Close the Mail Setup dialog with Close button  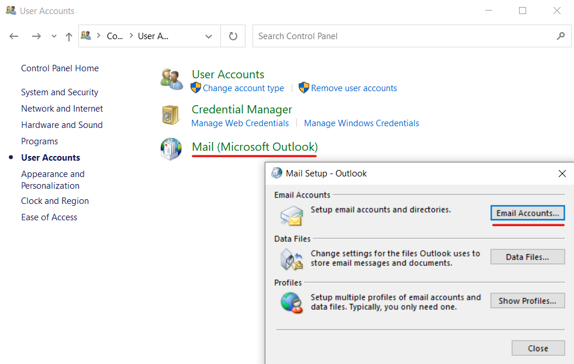538,348
